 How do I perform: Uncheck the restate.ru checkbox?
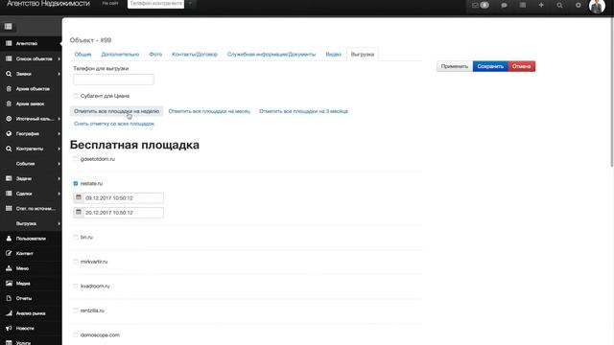click(x=76, y=183)
